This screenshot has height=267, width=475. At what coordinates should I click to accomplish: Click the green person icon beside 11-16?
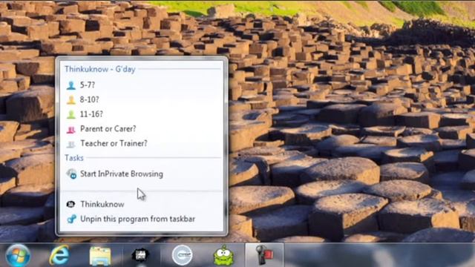tap(71, 114)
